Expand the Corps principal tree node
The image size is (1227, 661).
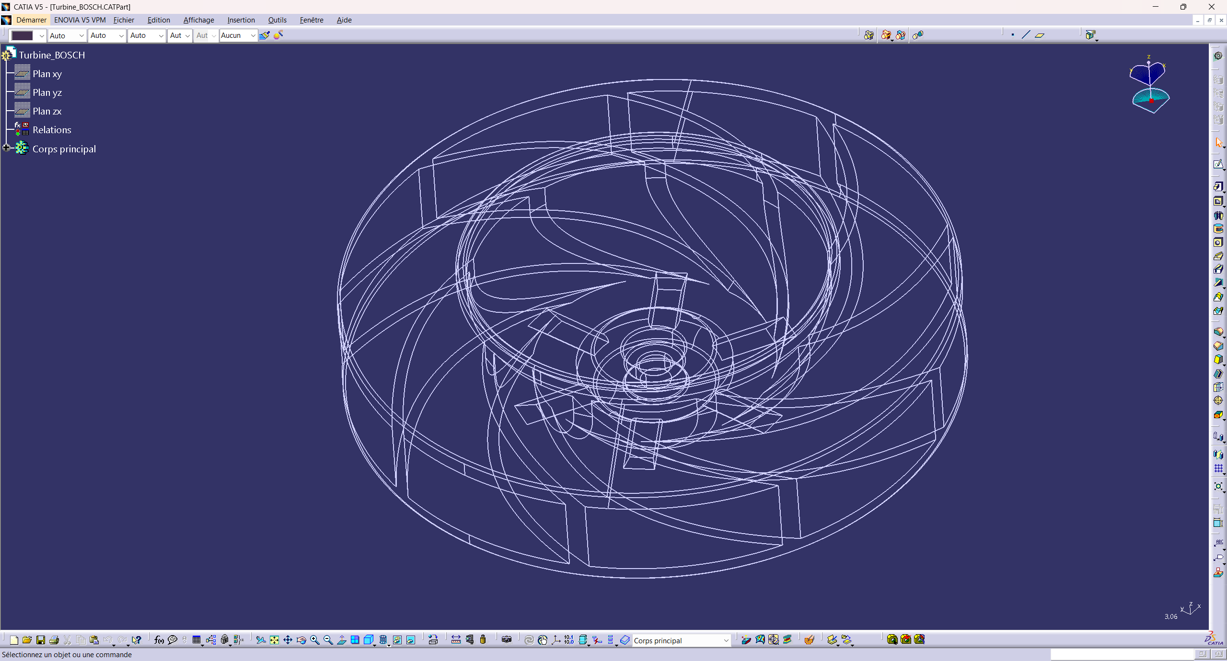pyautogui.click(x=6, y=148)
